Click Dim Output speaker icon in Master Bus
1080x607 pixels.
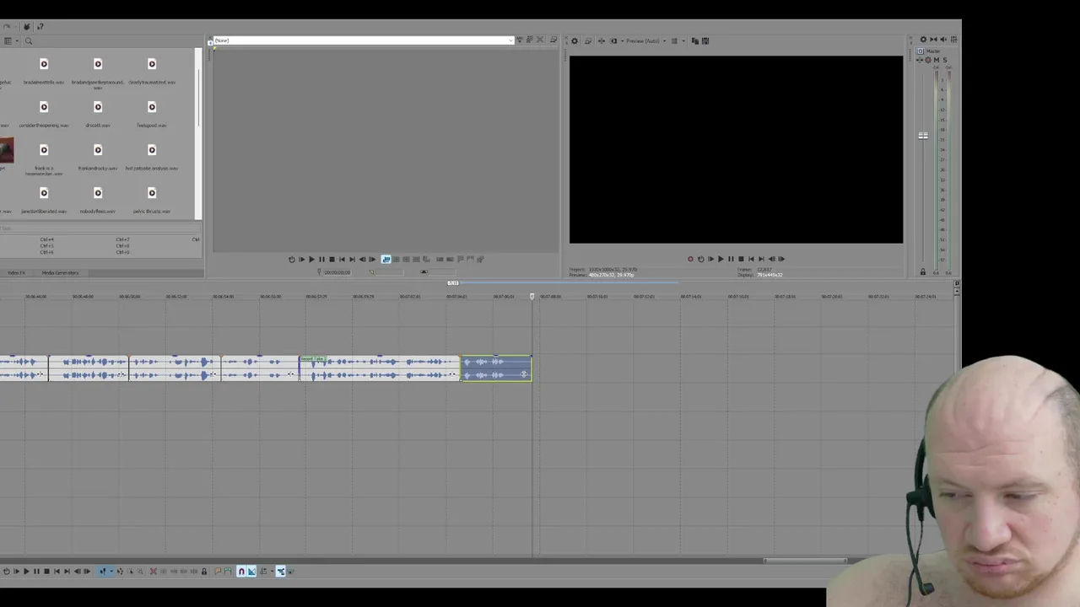click(x=943, y=40)
